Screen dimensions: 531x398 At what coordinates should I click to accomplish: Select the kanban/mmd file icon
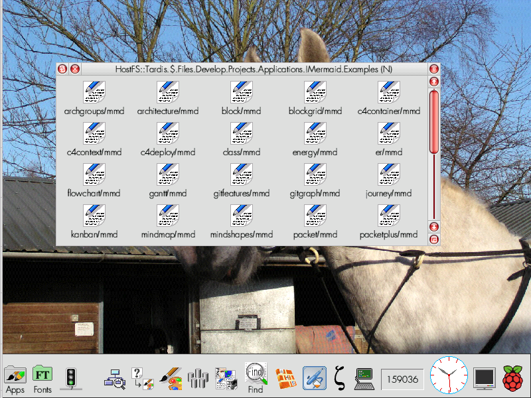coord(94,216)
